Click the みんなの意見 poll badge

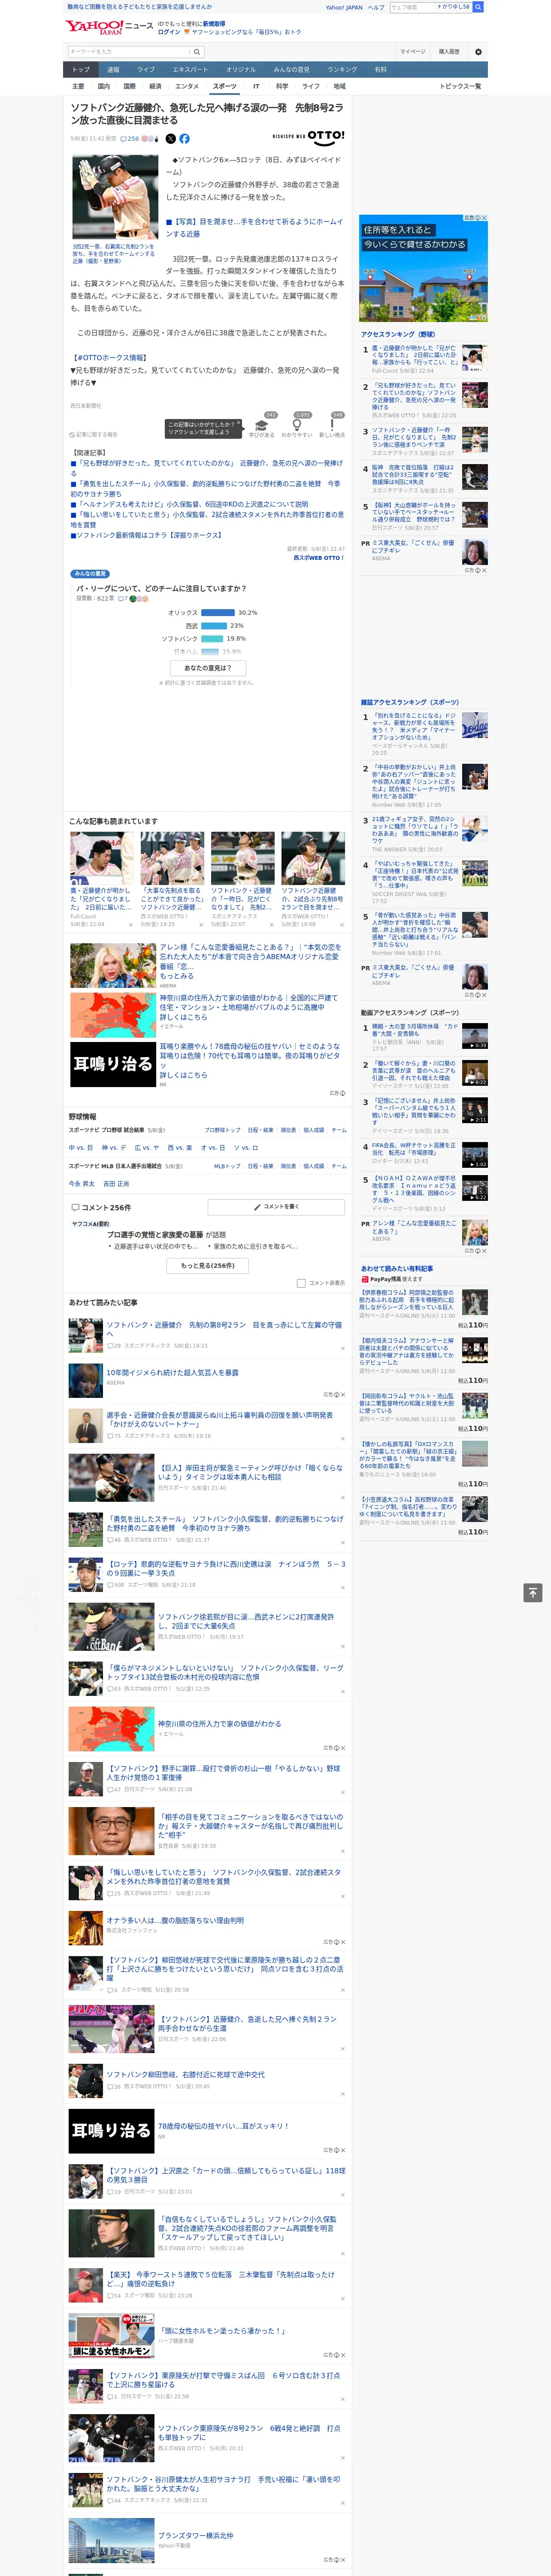[x=90, y=574]
